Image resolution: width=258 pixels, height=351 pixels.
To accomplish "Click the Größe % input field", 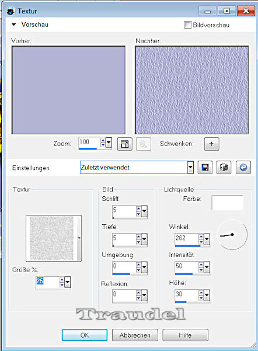I will point(48,282).
